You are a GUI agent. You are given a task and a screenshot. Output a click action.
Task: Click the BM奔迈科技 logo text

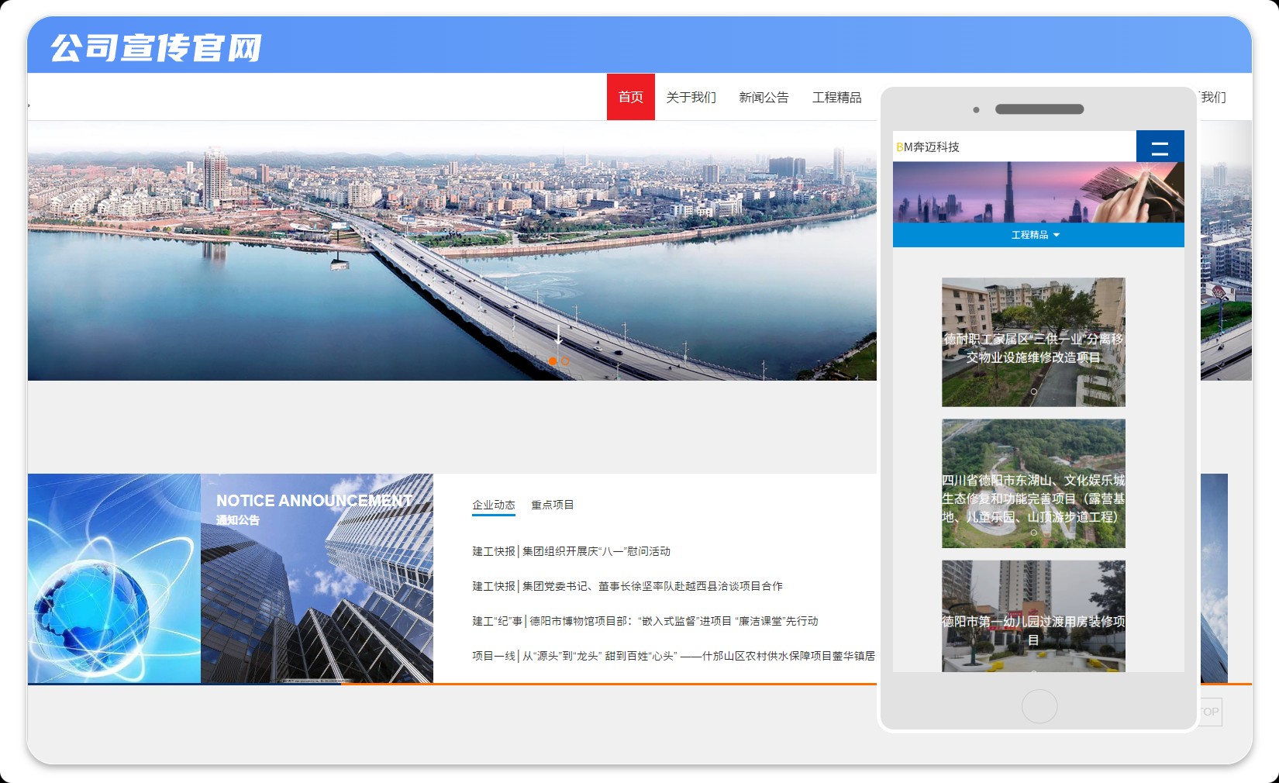click(x=928, y=147)
